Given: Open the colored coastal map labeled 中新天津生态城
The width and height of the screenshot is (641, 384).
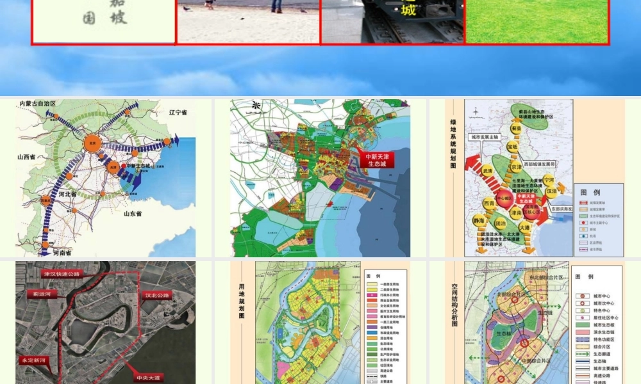Looking at the screenshot, I should point(320,179).
